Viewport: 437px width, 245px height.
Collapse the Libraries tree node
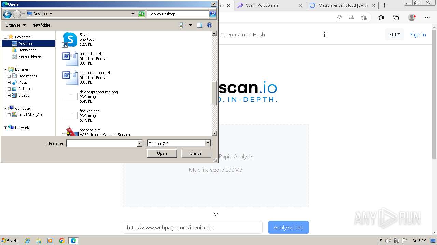[x=5, y=69]
